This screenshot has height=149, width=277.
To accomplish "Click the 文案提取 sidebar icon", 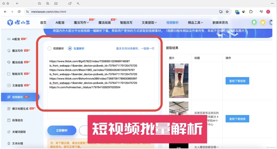I will tap(9, 85).
